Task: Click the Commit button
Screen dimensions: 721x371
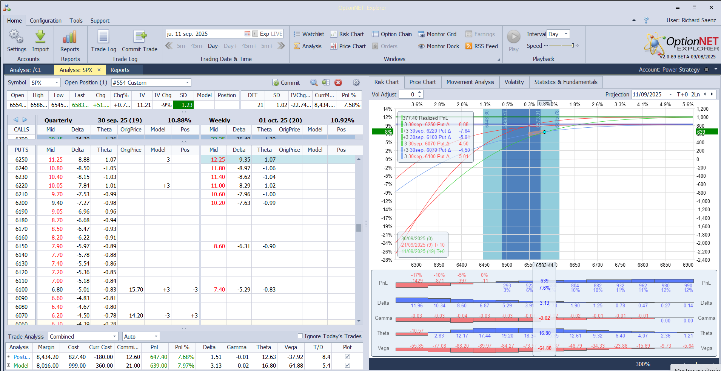Action: [x=286, y=82]
